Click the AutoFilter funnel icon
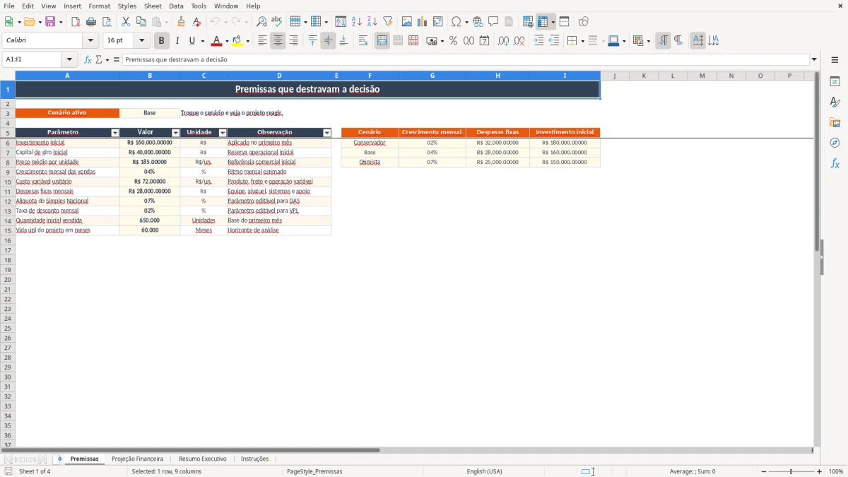The height and width of the screenshot is (477, 848). click(388, 22)
